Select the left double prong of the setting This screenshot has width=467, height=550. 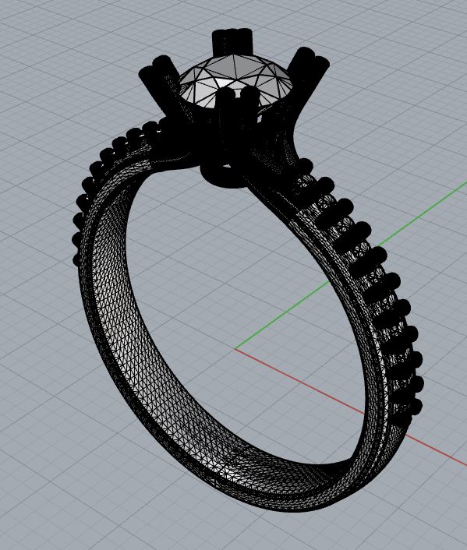click(157, 77)
